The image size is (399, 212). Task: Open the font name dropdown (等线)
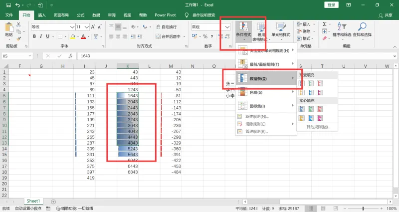click(x=72, y=27)
